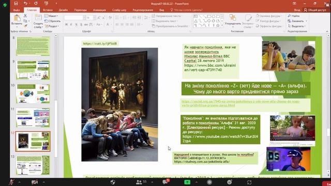The width and height of the screenshot is (331, 186).
Task: Toggle bold formatting (Ж)
Action: 66,25
